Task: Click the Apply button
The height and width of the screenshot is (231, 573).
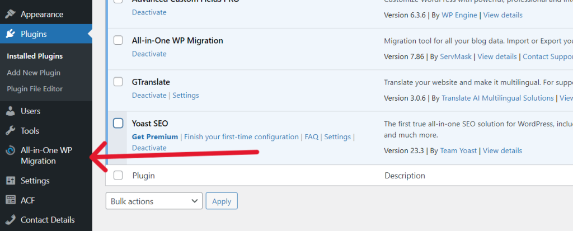Action: 222,201
